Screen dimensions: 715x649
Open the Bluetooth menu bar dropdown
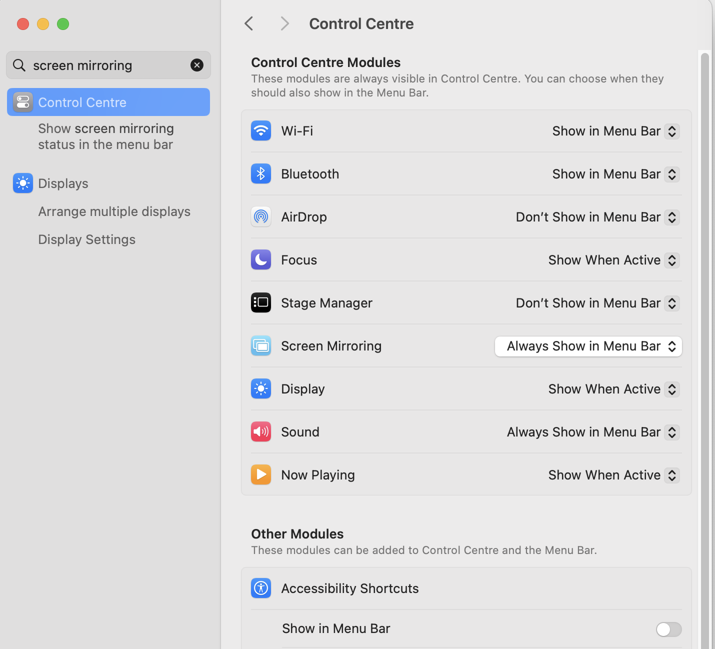(x=616, y=174)
